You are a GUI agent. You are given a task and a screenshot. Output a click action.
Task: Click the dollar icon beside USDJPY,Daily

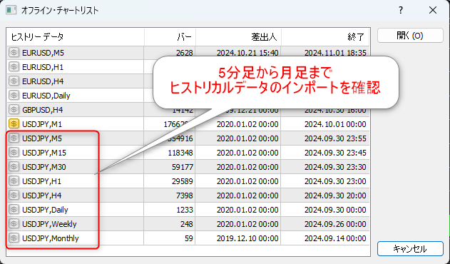(x=14, y=210)
